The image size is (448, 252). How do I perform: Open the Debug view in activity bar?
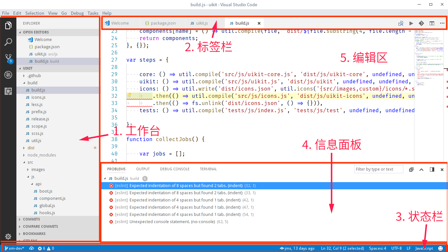pos(8,75)
